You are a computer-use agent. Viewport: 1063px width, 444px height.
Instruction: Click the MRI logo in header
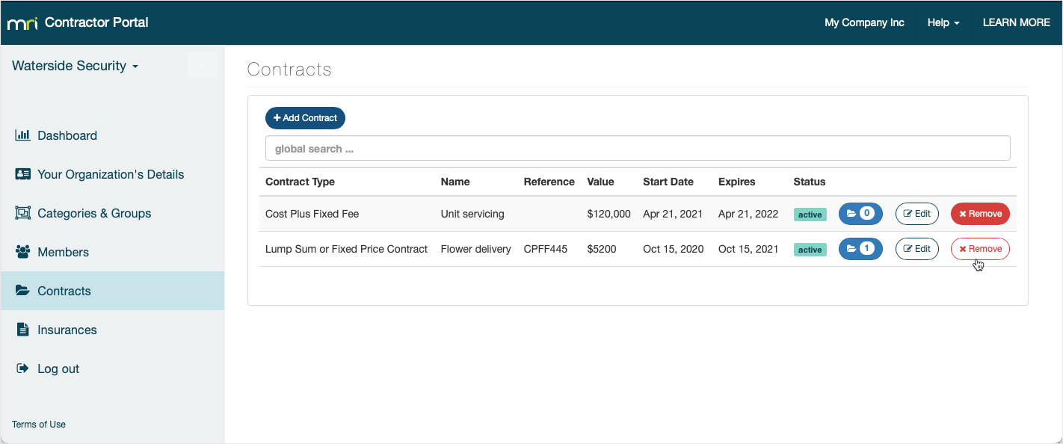pyautogui.click(x=22, y=23)
